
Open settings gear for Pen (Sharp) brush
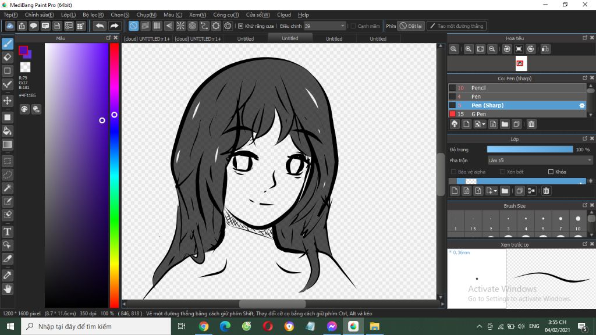coord(582,106)
